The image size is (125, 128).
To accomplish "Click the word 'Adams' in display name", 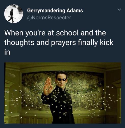I will point(75,10).
